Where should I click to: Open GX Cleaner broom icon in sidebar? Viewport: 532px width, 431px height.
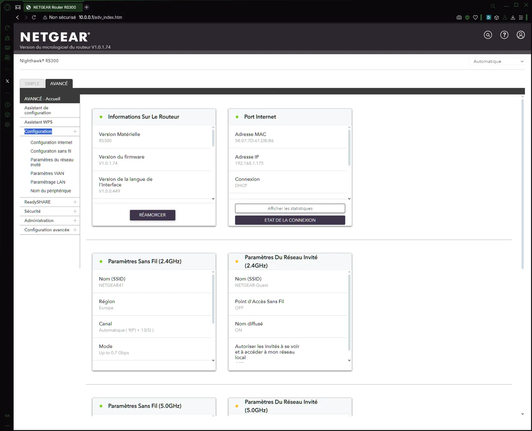tap(7, 38)
